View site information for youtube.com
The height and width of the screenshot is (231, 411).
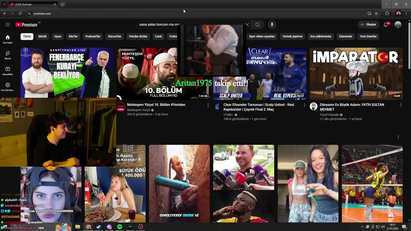29,13
